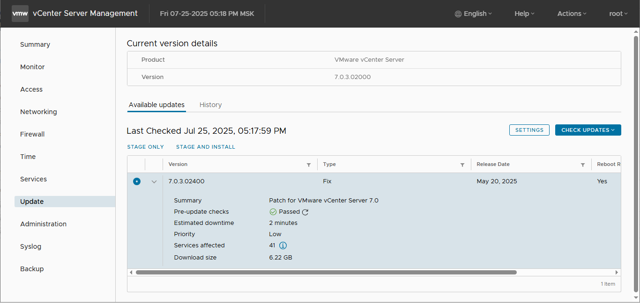Re-run pre-update checks refresh icon
Image resolution: width=640 pixels, height=303 pixels.
click(305, 212)
